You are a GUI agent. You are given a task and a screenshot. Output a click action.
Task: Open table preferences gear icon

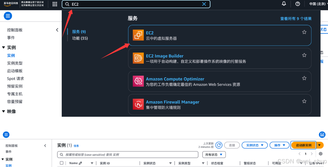click(x=321, y=154)
